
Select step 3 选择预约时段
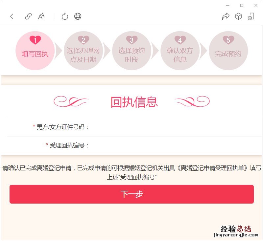(x=132, y=51)
